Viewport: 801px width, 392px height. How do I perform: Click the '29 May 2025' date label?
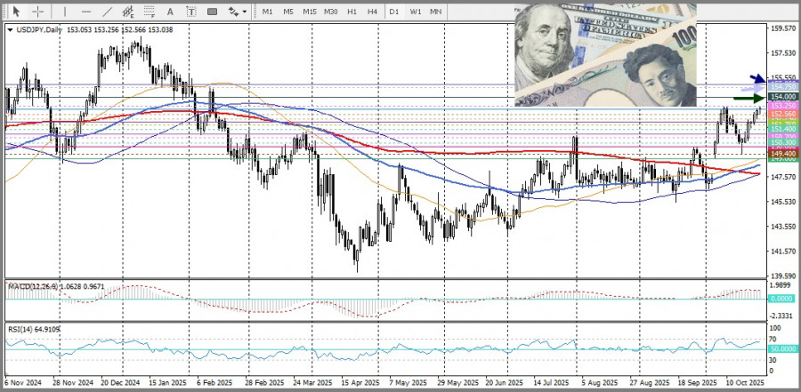point(457,383)
